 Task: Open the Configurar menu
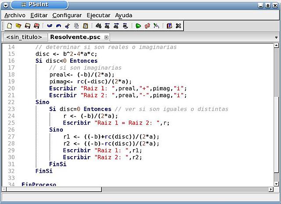pos(67,15)
